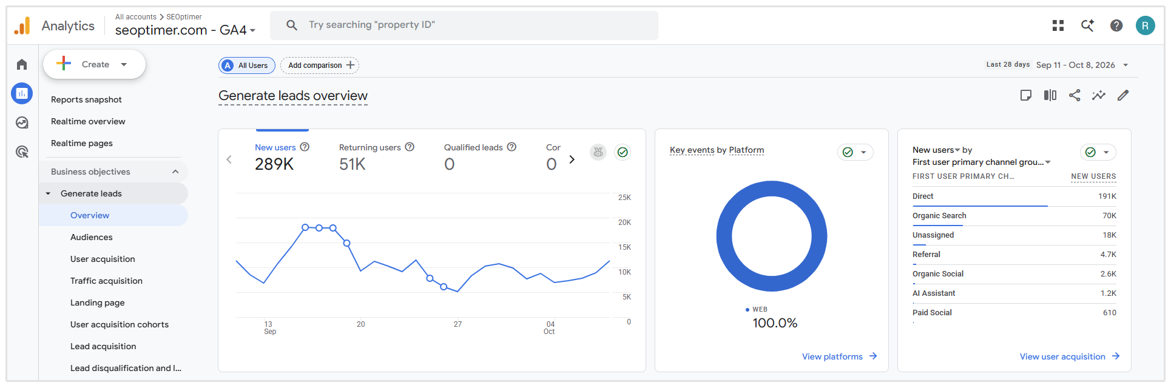
Task: Open the New users metric dropdown
Action: [937, 150]
